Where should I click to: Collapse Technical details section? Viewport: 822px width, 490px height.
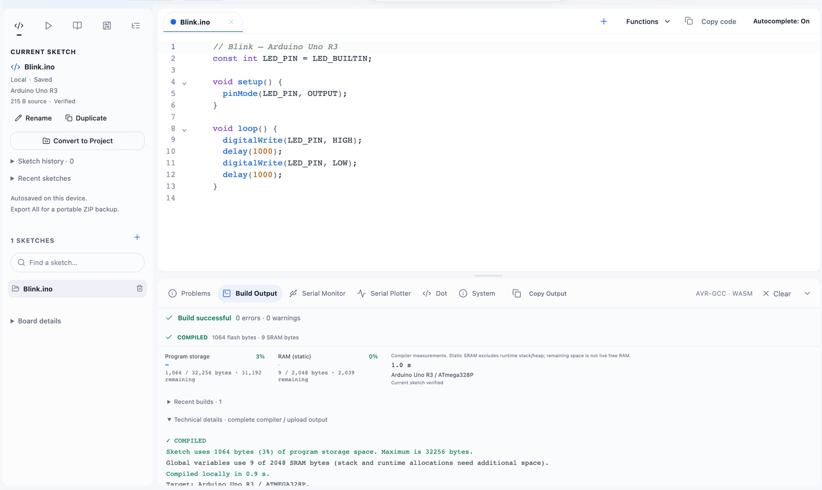pos(247,420)
